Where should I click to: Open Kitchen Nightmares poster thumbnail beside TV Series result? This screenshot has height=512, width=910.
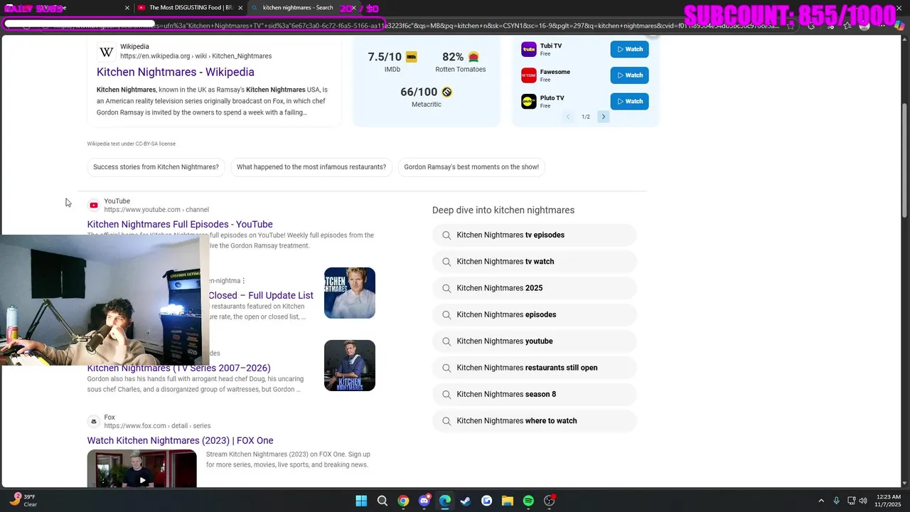(x=350, y=366)
